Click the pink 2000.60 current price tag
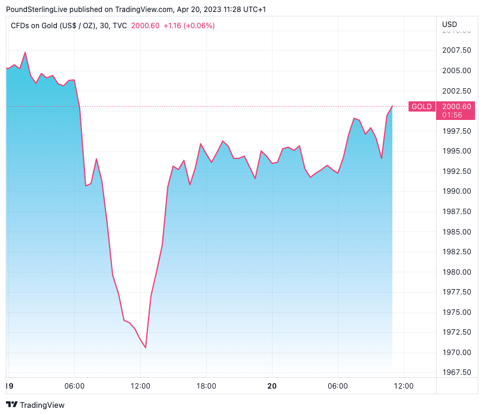 pyautogui.click(x=456, y=106)
